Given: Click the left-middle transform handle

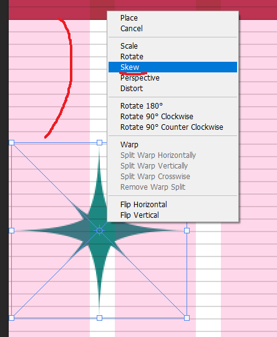Looking at the screenshot, I should (x=12, y=231).
